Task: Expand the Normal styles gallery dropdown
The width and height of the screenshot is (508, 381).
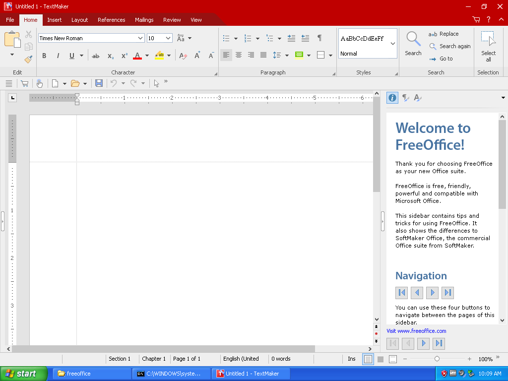Action: (393, 44)
